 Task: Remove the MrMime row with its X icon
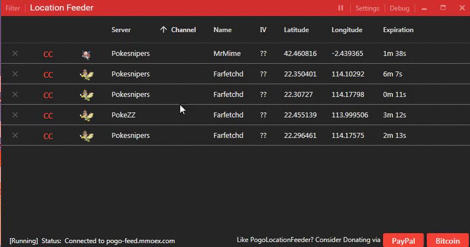pos(15,54)
